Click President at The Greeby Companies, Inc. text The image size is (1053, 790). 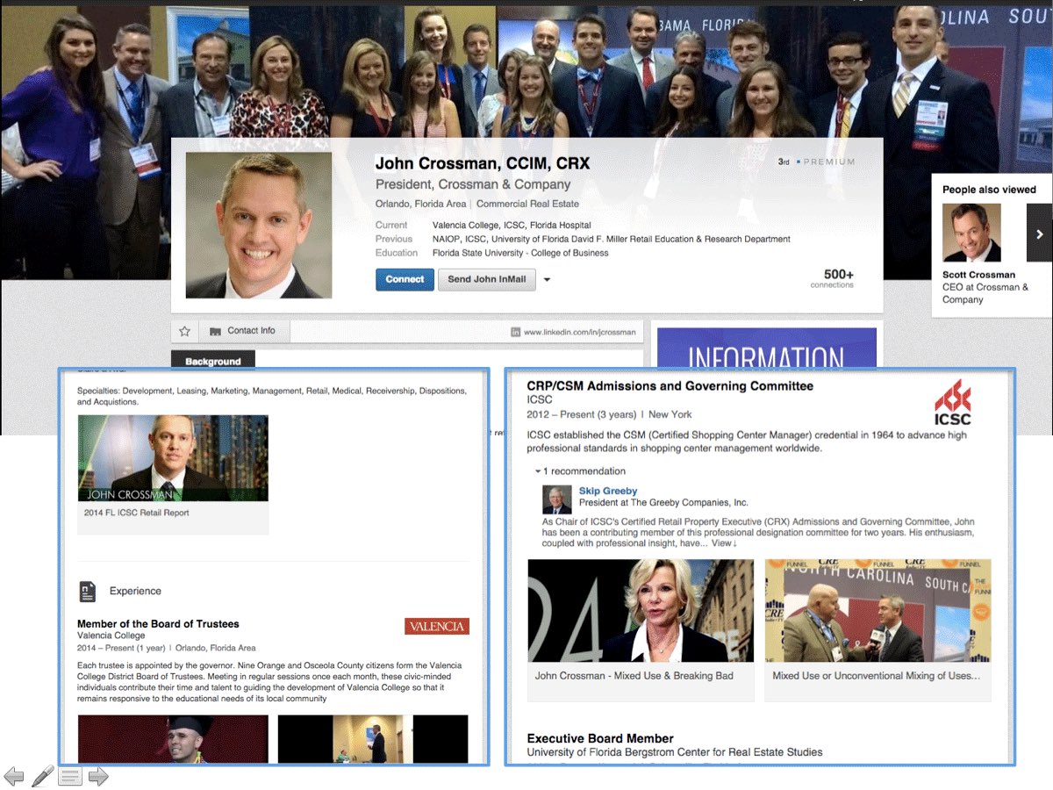click(663, 503)
